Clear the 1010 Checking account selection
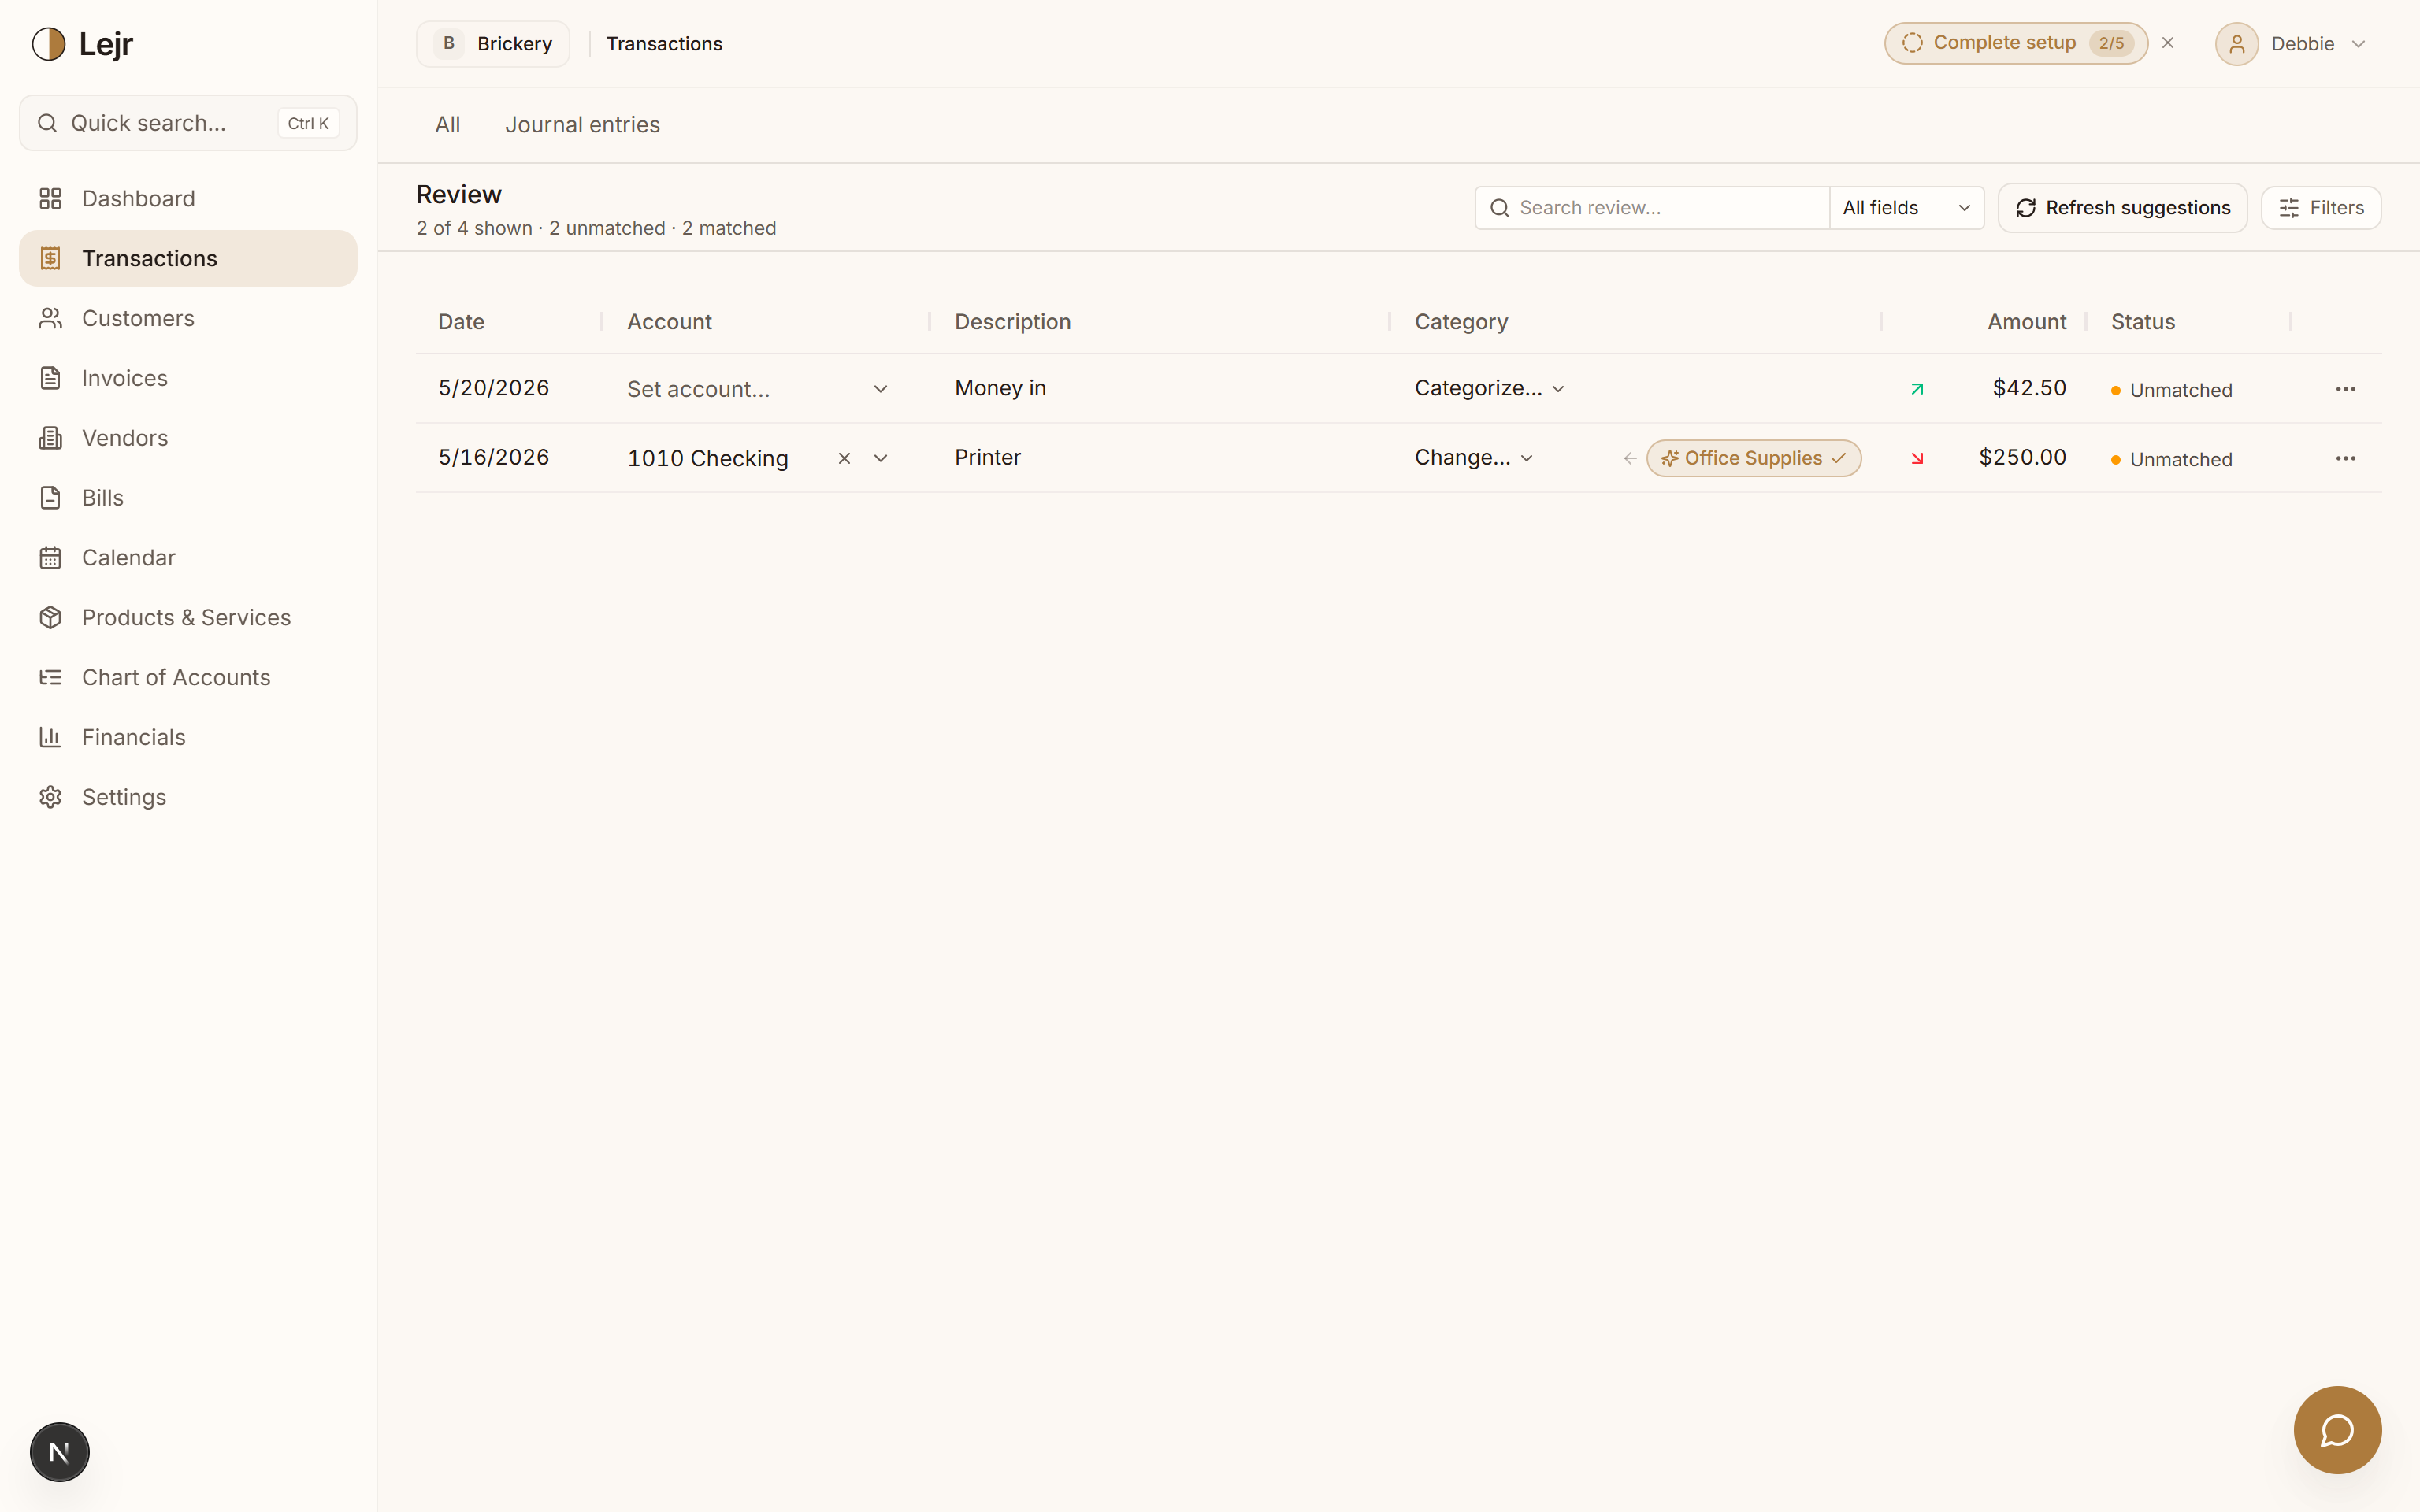 click(x=844, y=458)
